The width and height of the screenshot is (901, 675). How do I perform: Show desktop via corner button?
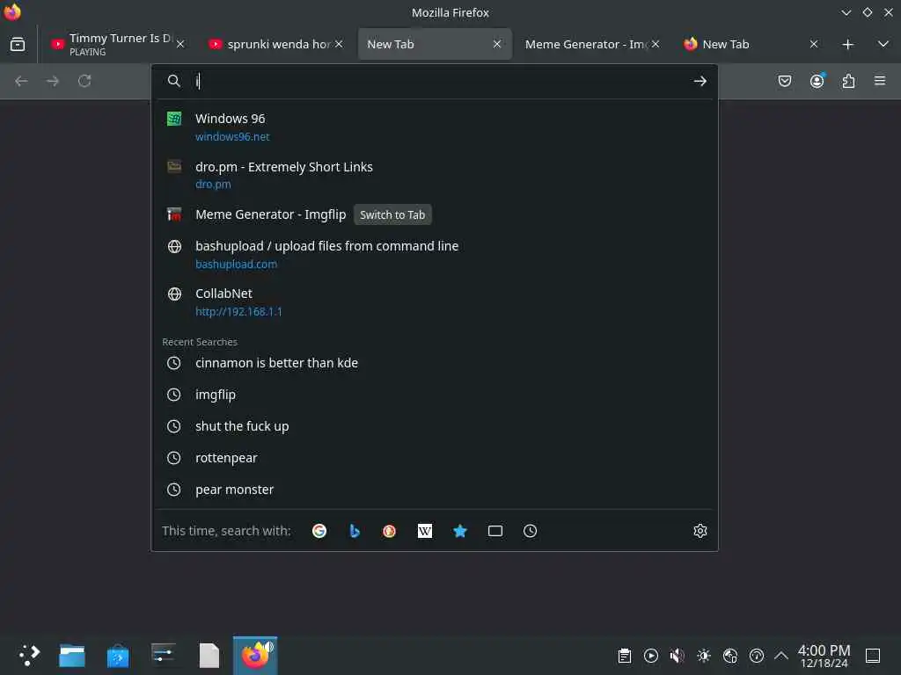pyautogui.click(x=873, y=656)
